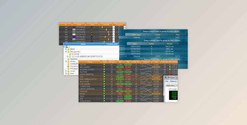Click the Intel folder icon
The image size is (247, 125).
click(69, 74)
